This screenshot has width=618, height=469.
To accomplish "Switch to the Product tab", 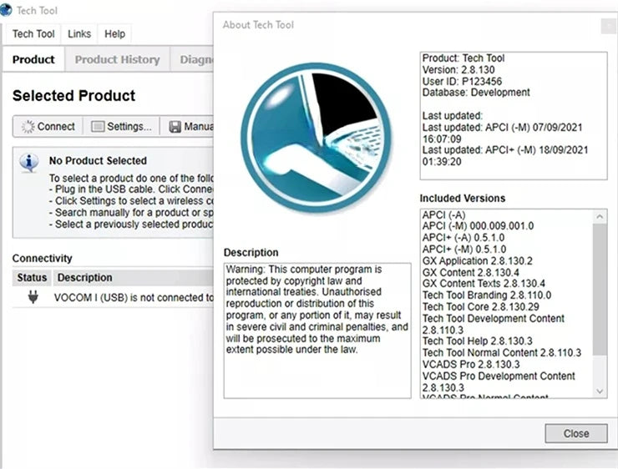I will click(x=33, y=59).
